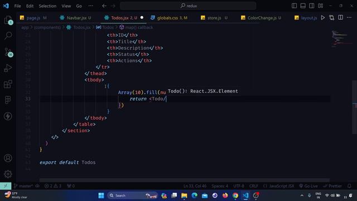Open File Explorer from taskbar
This screenshot has height=201, width=357.
point(184,195)
